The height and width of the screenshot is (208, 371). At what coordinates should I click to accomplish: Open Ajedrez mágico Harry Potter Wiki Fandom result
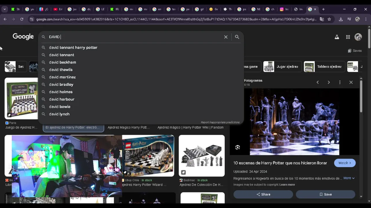click(190, 127)
